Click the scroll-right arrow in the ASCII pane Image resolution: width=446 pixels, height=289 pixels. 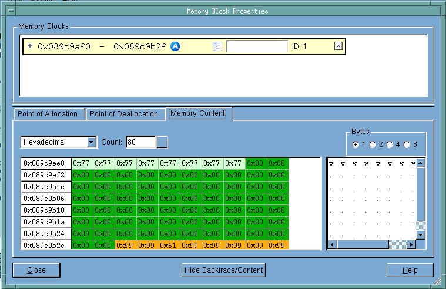click(x=413, y=244)
